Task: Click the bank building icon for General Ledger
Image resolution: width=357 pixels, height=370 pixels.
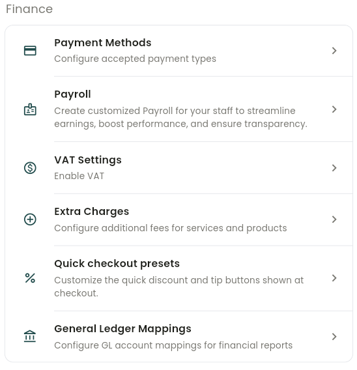Action: [x=30, y=336]
